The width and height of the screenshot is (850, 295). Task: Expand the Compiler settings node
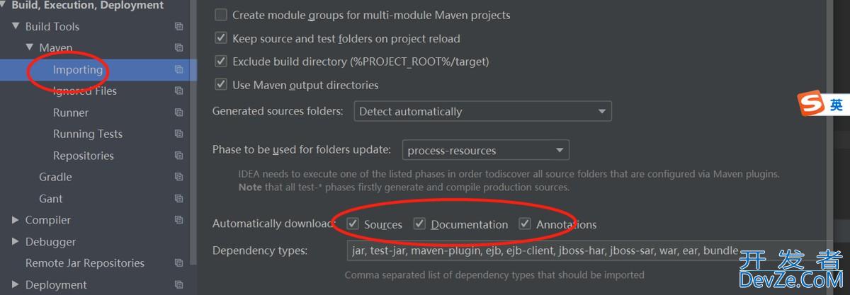pos(16,220)
